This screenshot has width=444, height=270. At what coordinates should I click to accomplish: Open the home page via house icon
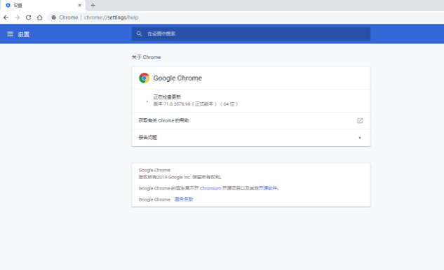[40, 17]
